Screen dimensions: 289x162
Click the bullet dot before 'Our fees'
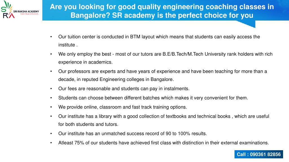tap(51, 89)
